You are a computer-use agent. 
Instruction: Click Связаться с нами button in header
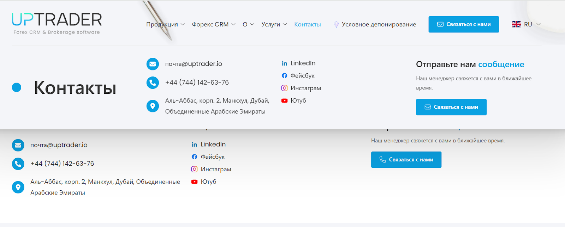click(464, 24)
